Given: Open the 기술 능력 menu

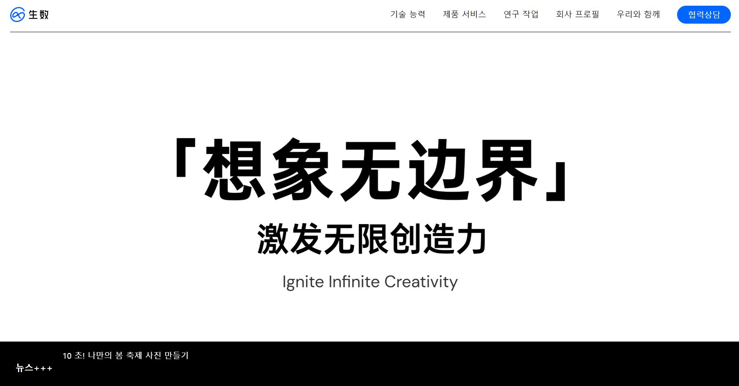Looking at the screenshot, I should coord(407,14).
